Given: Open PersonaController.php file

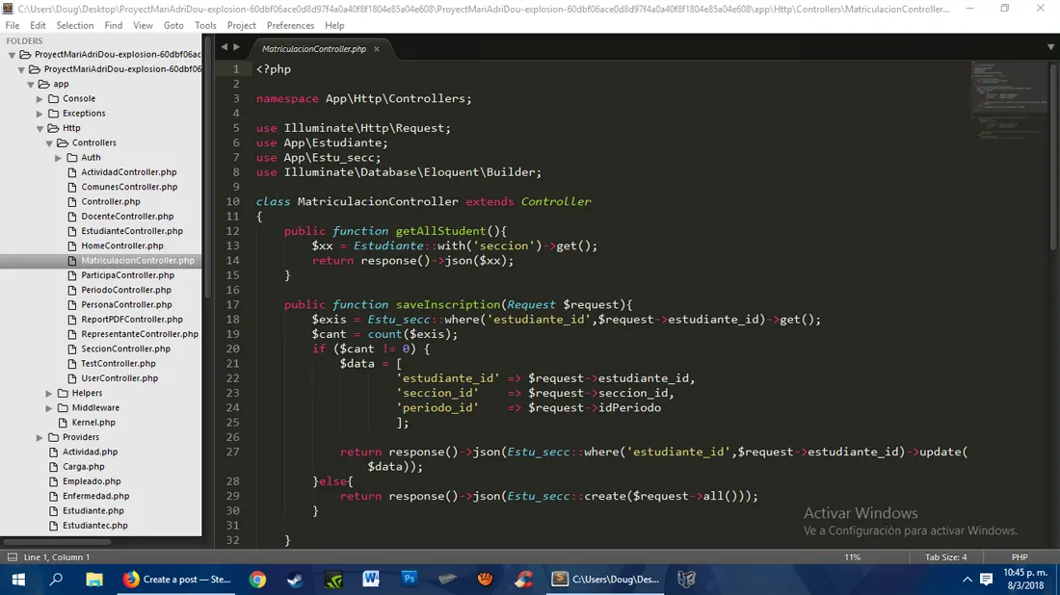Looking at the screenshot, I should [126, 304].
